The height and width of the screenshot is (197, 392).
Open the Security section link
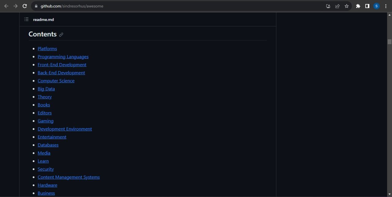click(45, 169)
